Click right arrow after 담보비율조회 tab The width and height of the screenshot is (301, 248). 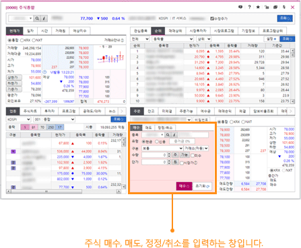click(291, 111)
